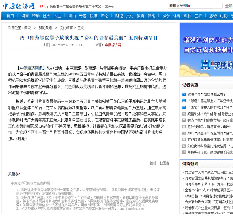Open story 9 知名商标纠纷案扎堆大结局
The height and width of the screenshot is (219, 233).
tap(210, 146)
